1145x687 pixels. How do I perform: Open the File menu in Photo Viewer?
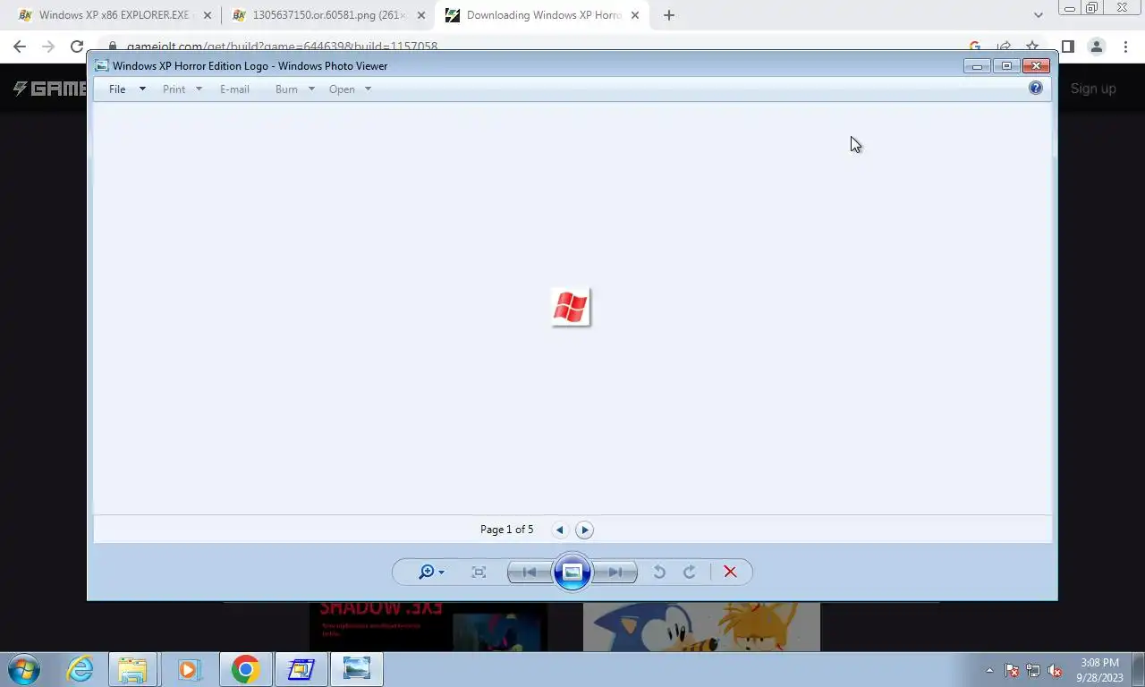point(117,89)
